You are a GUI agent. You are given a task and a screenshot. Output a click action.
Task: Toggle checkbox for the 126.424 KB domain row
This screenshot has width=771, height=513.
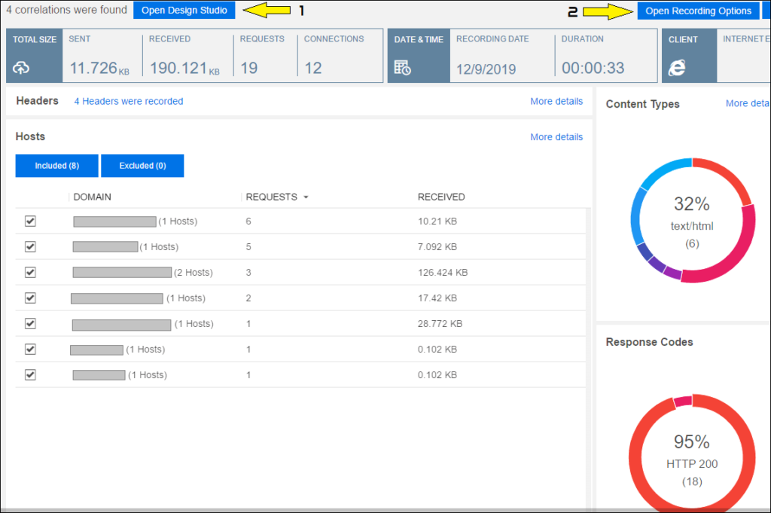tap(30, 273)
